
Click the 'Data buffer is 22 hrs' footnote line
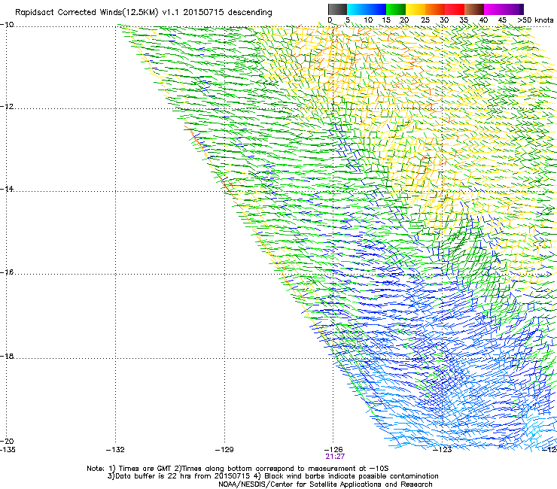click(272, 476)
